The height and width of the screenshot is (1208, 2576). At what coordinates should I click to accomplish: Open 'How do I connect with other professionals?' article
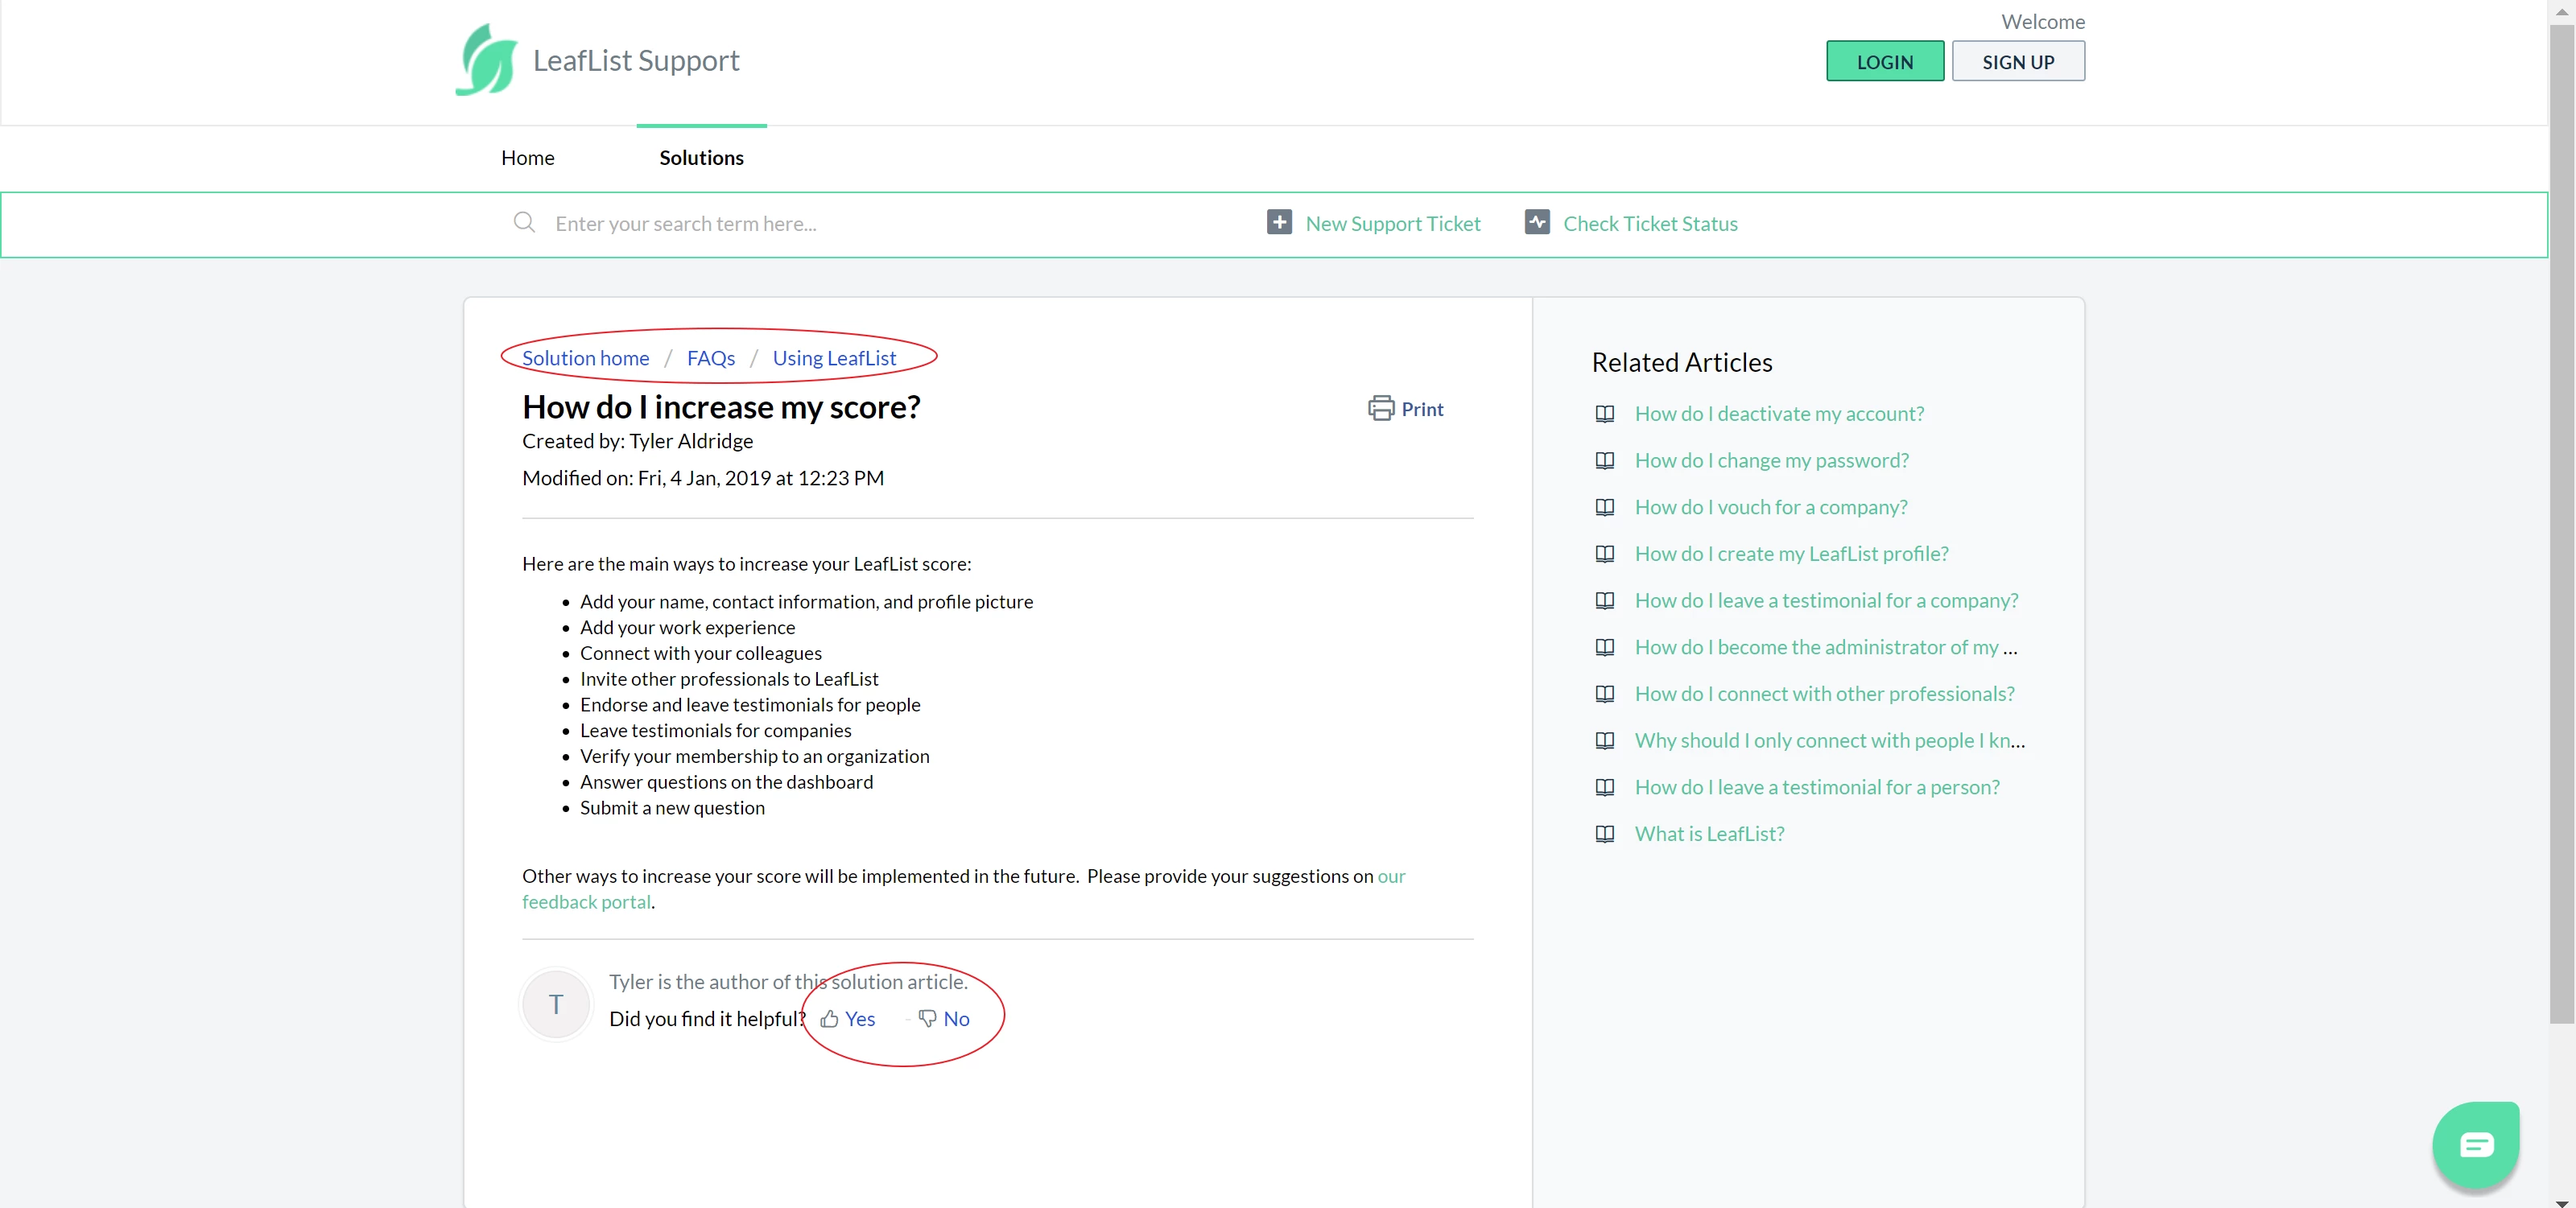coord(1824,694)
